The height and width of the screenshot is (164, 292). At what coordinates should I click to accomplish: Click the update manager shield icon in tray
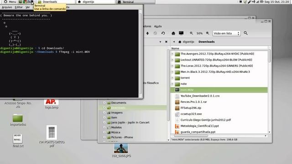click(x=245, y=2)
